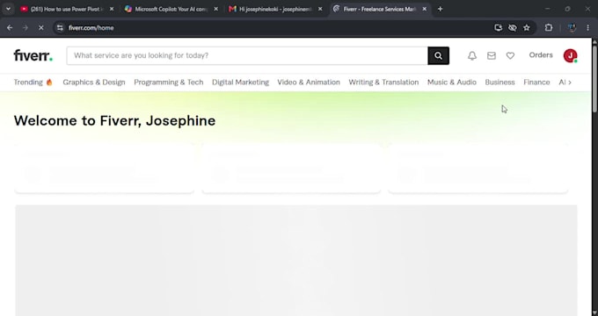Open a new tab with the plus button
This screenshot has width=598, height=316.
[440, 9]
